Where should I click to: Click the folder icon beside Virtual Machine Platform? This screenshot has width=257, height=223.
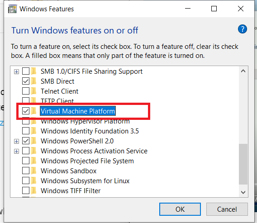pyautogui.click(x=34, y=111)
